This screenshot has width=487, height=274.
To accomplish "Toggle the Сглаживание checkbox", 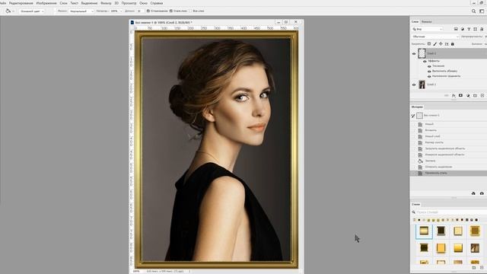I will pyautogui.click(x=148, y=11).
